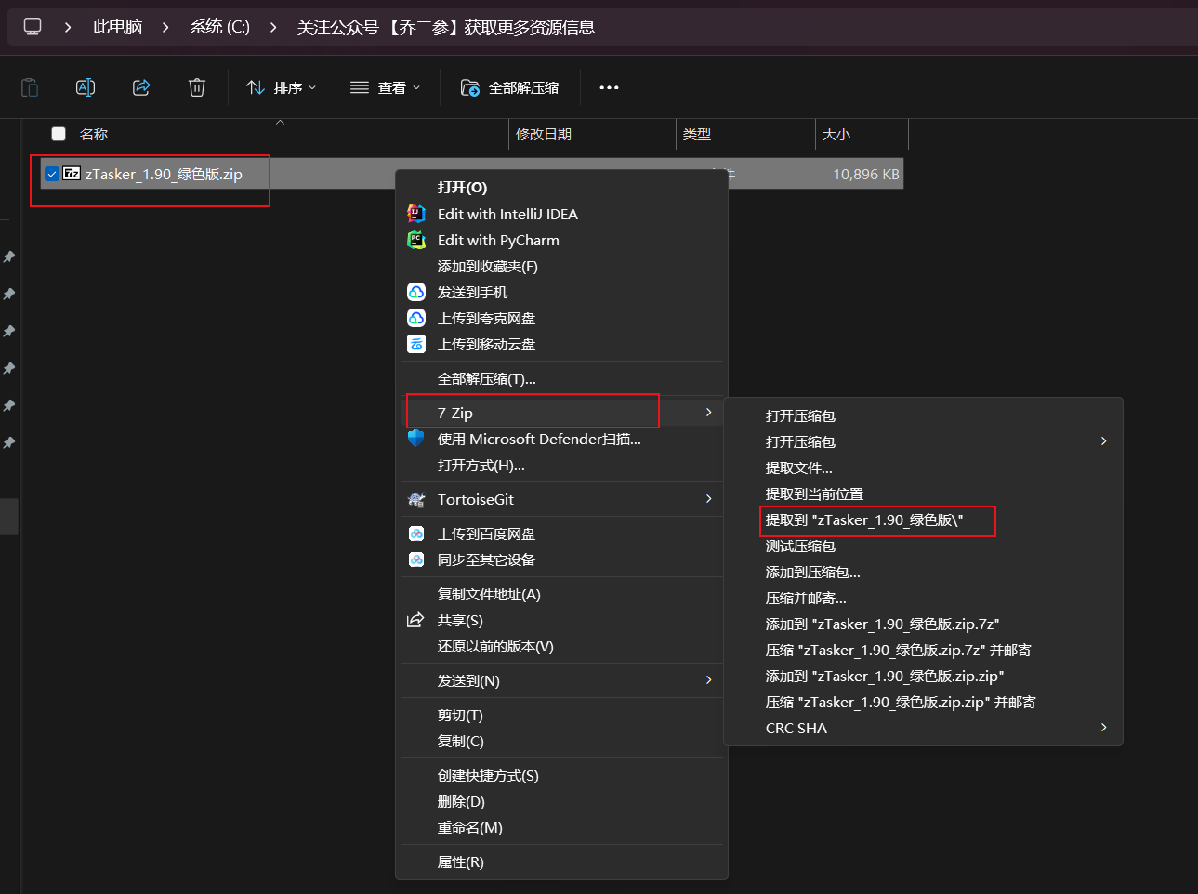Screen dimensions: 1198x894
Task: Click 此电脑 breadcrumb
Action: point(117,27)
